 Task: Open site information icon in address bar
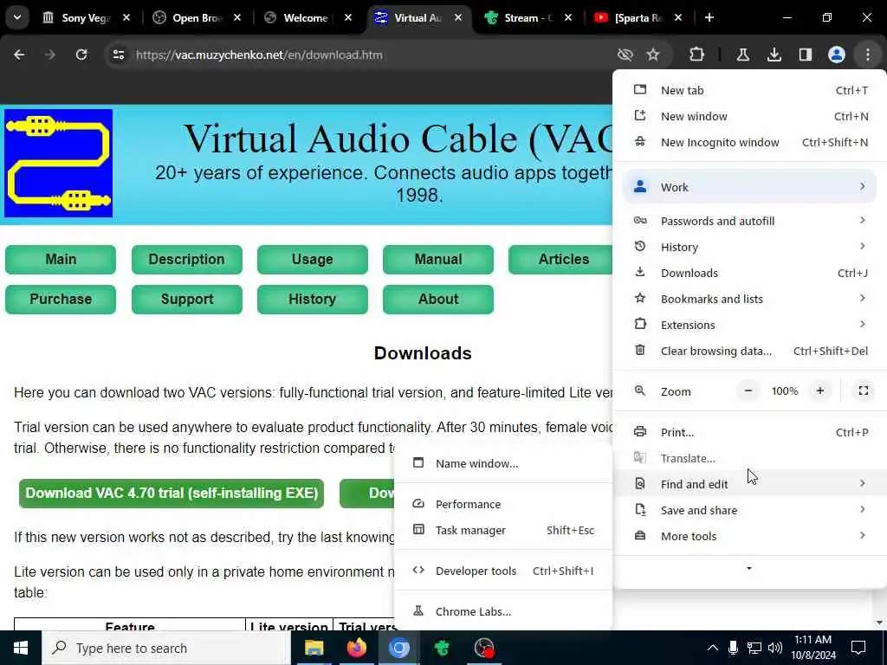pyautogui.click(x=118, y=55)
